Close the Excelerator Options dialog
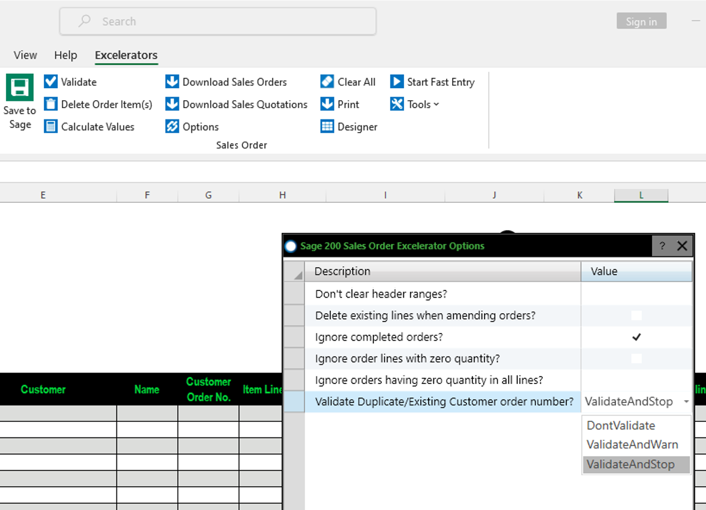Image resolution: width=706 pixels, height=510 pixels. (x=682, y=246)
